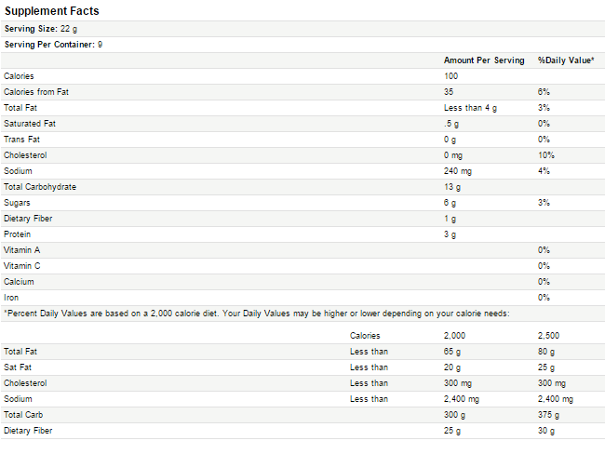Click the Trans Fat row label

[x=21, y=140]
